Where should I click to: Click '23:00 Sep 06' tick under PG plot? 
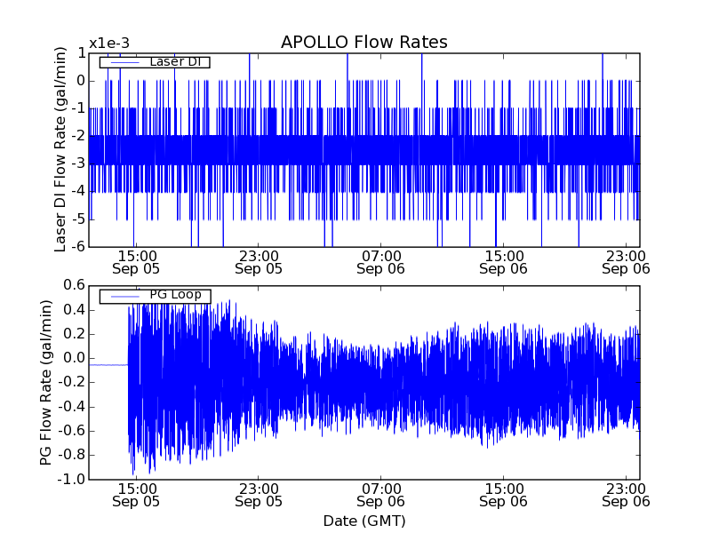pyautogui.click(x=626, y=495)
